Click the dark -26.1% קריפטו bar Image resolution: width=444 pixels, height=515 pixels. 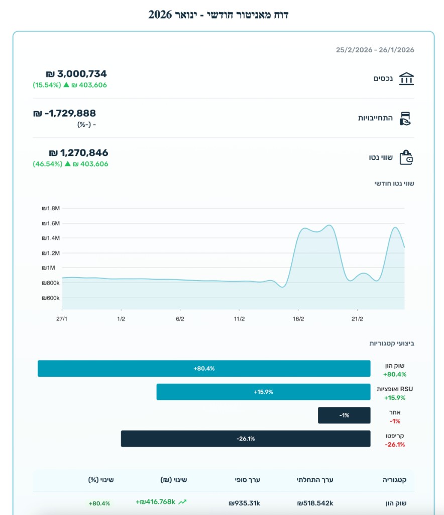click(x=246, y=439)
